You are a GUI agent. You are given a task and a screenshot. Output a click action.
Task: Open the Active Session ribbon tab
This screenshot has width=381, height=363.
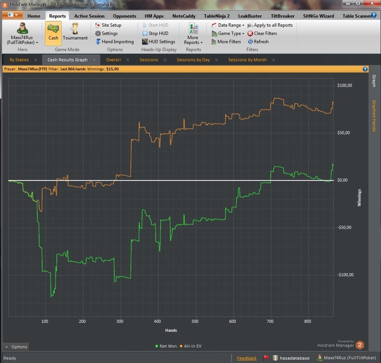point(89,16)
